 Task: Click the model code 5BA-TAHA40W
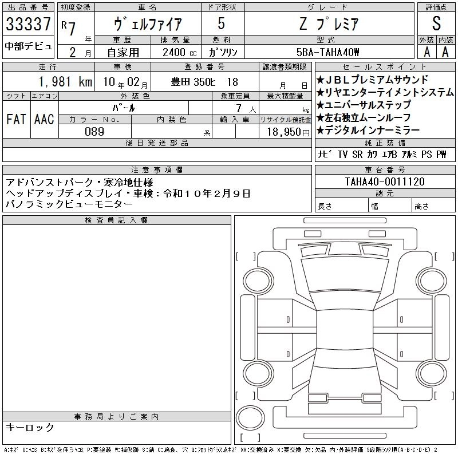[327, 52]
